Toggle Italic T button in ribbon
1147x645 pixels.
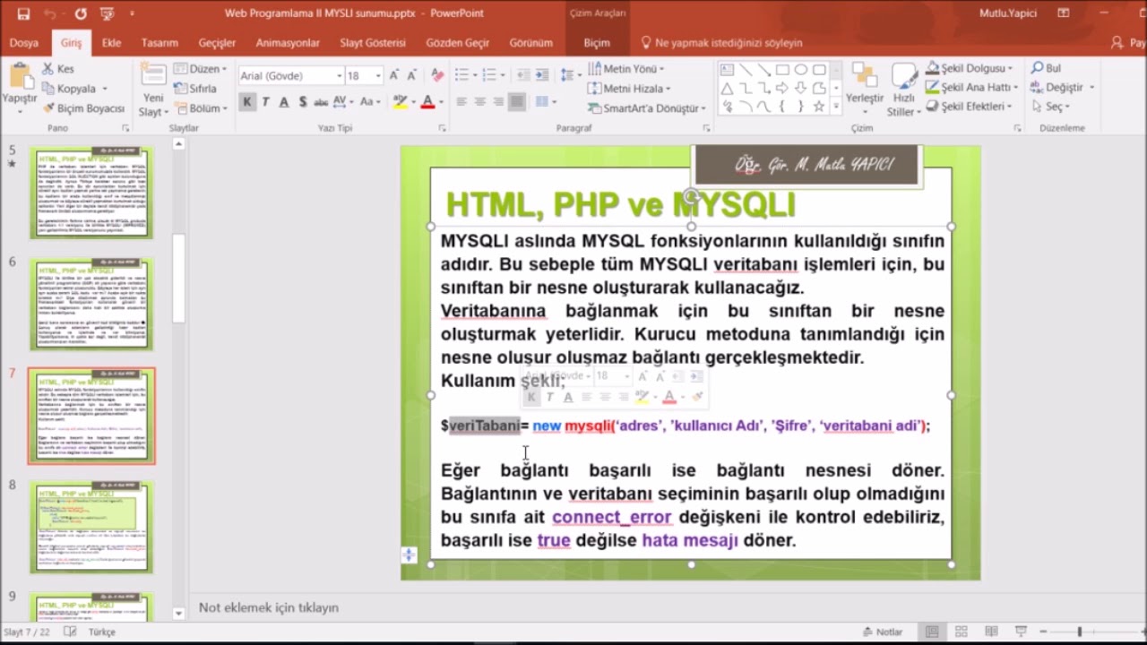click(265, 102)
